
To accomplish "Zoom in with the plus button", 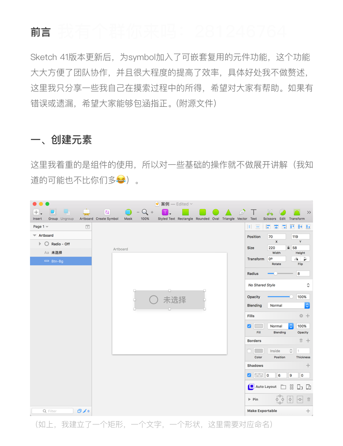I will pos(152,212).
